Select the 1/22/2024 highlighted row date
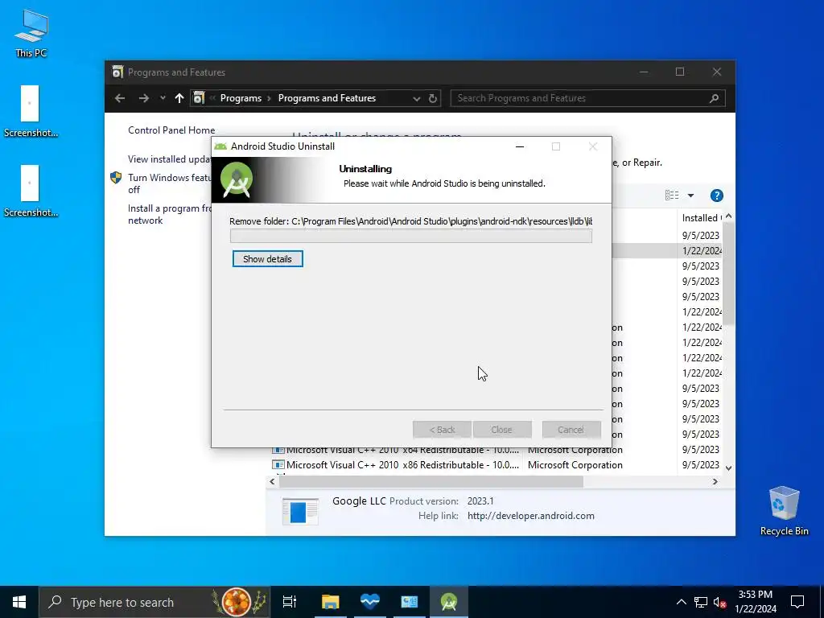The height and width of the screenshot is (618, 824). point(702,251)
